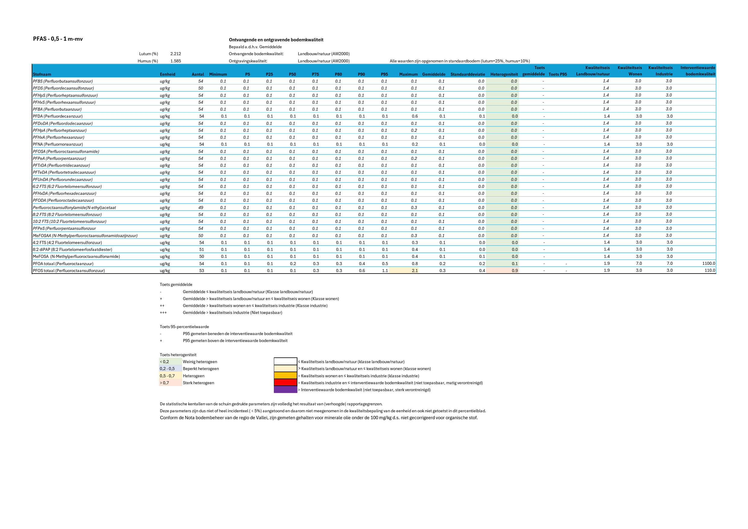
Task: Click the Maximum column header
Action: coord(408,74)
